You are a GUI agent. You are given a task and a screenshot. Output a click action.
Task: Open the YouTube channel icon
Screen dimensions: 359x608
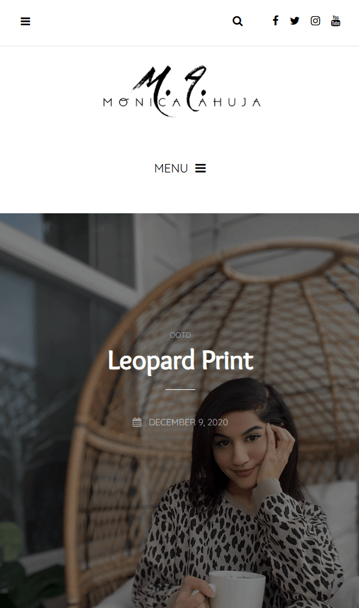click(336, 20)
